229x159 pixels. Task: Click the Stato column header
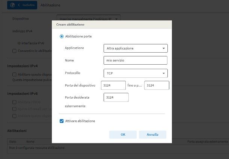[x=13, y=142]
